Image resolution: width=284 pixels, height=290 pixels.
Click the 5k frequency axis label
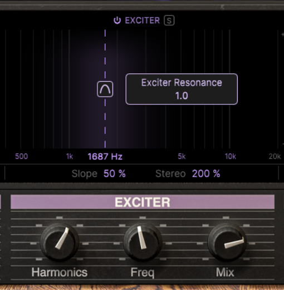pos(182,157)
